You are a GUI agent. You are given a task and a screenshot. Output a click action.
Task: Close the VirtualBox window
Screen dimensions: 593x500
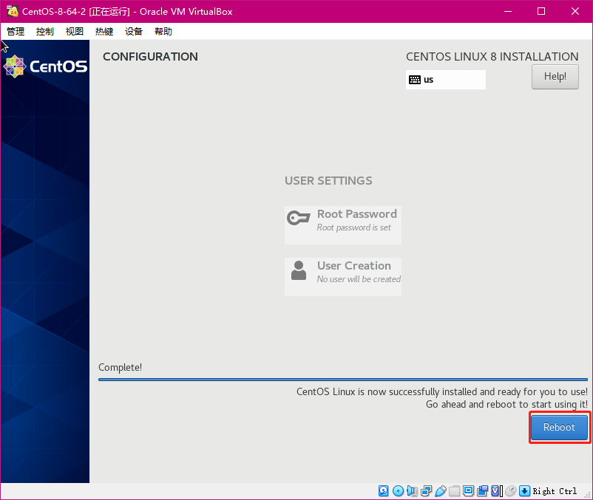click(x=575, y=11)
